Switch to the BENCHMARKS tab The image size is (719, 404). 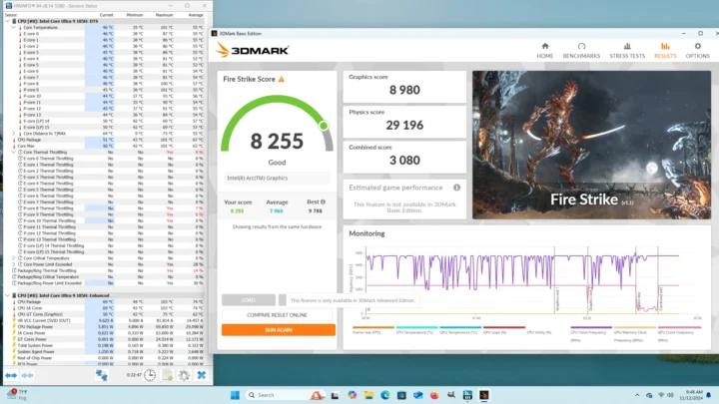click(581, 51)
